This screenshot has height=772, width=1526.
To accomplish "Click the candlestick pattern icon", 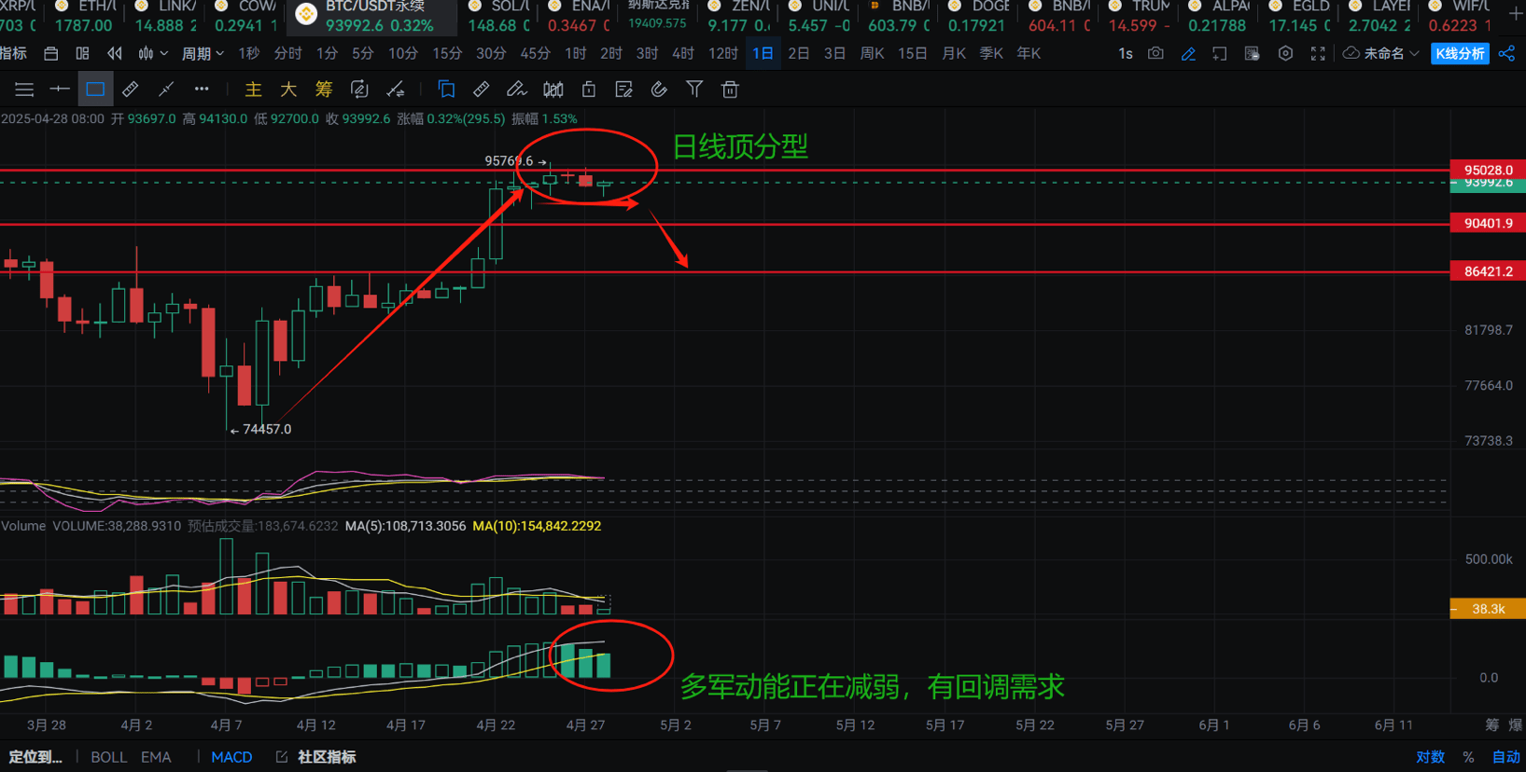I will 553,90.
